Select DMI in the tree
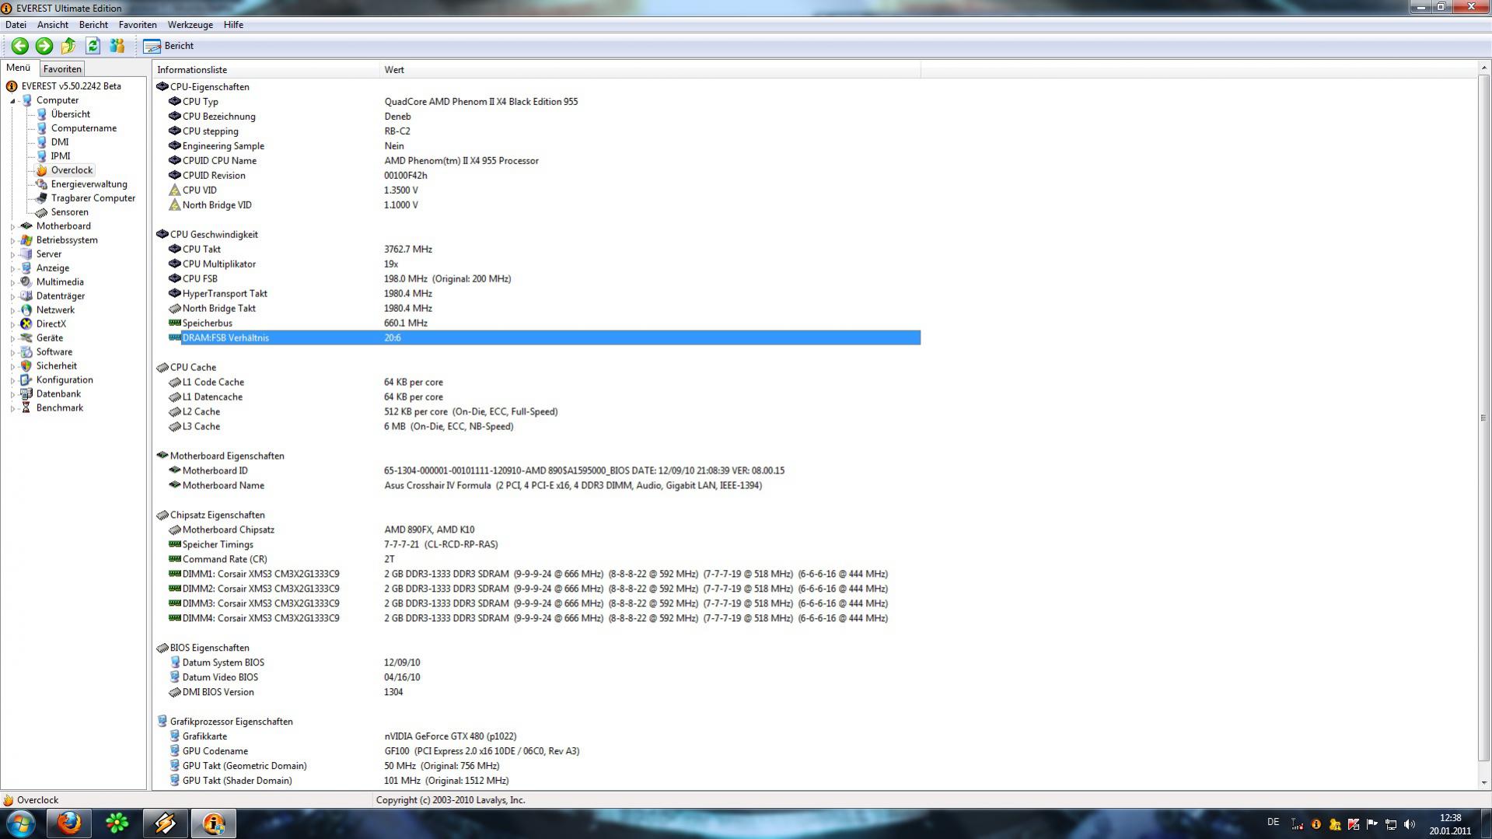 (60, 142)
